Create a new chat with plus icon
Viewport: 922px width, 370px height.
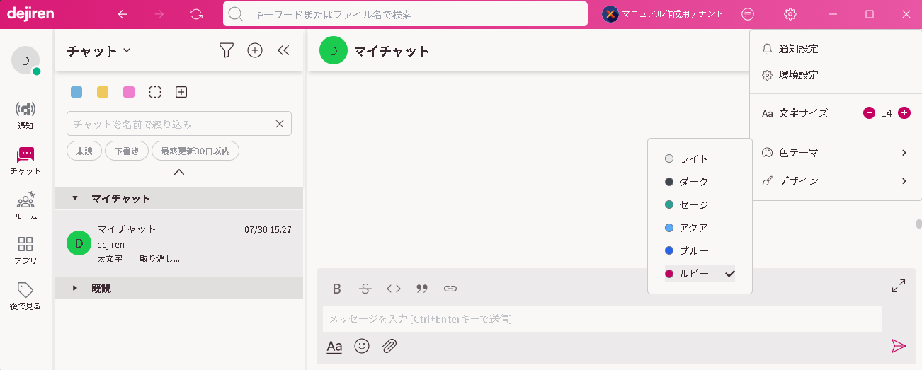coord(255,50)
